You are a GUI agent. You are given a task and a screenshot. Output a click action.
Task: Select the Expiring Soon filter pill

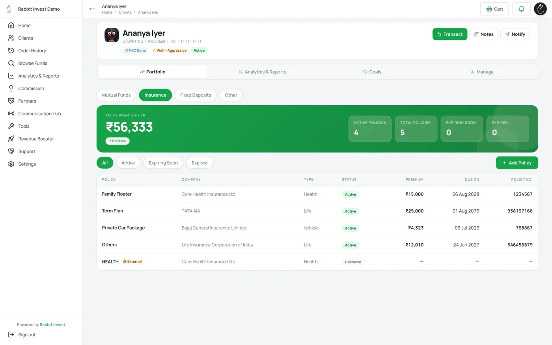(163, 163)
